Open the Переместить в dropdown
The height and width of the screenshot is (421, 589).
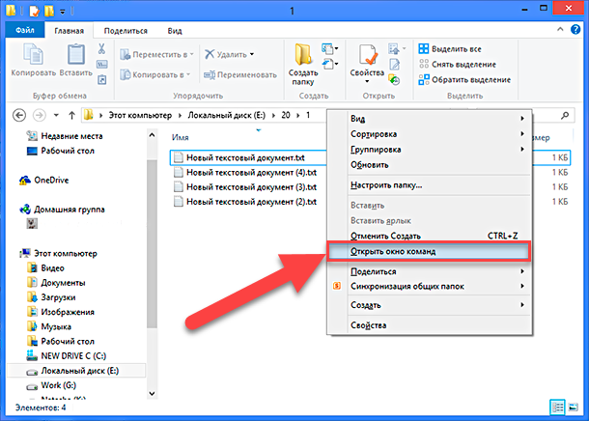[x=157, y=54]
